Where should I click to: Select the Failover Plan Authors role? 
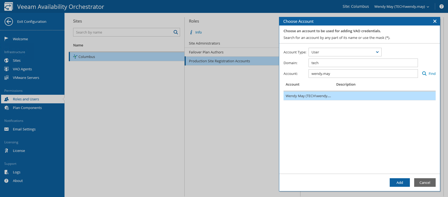(x=232, y=52)
